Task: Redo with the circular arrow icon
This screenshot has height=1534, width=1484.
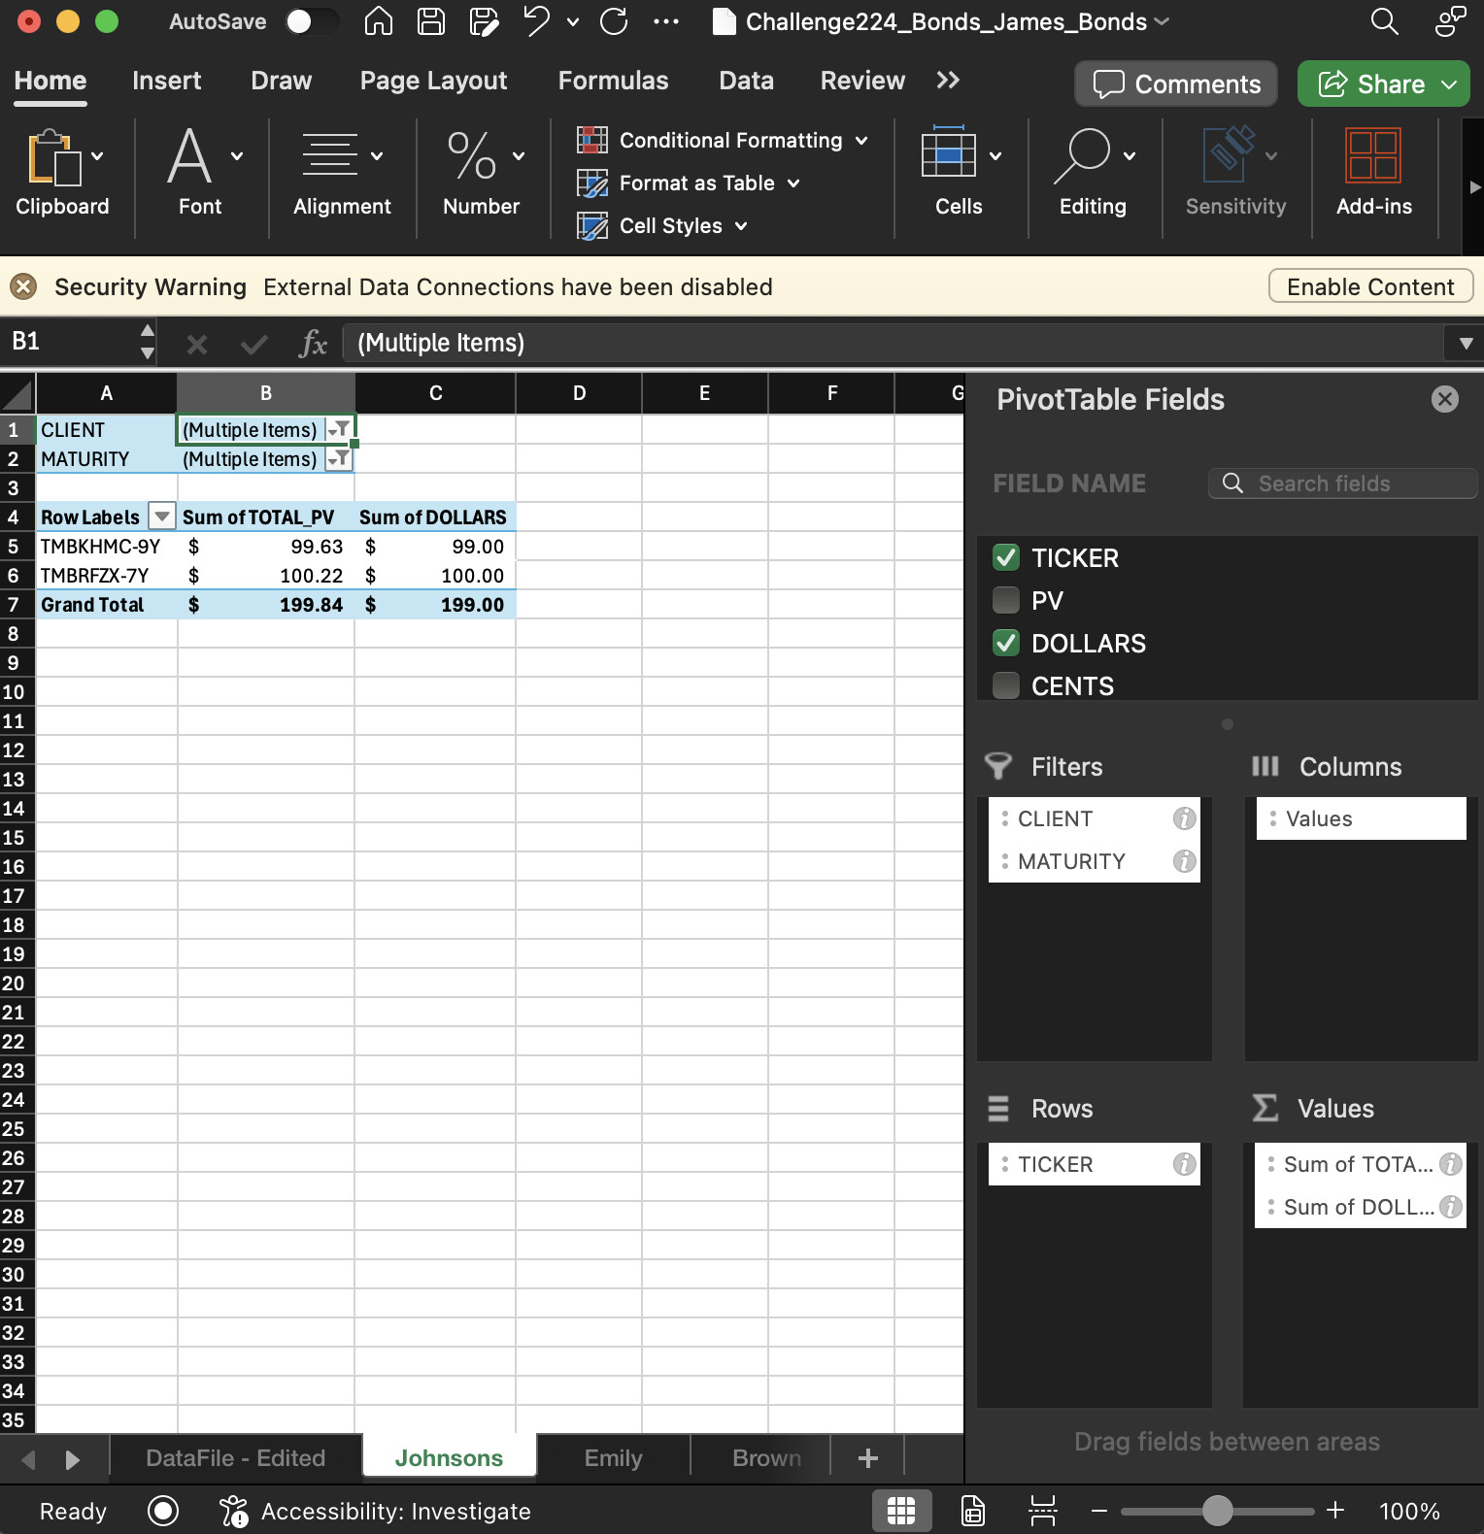Action: click(x=614, y=21)
